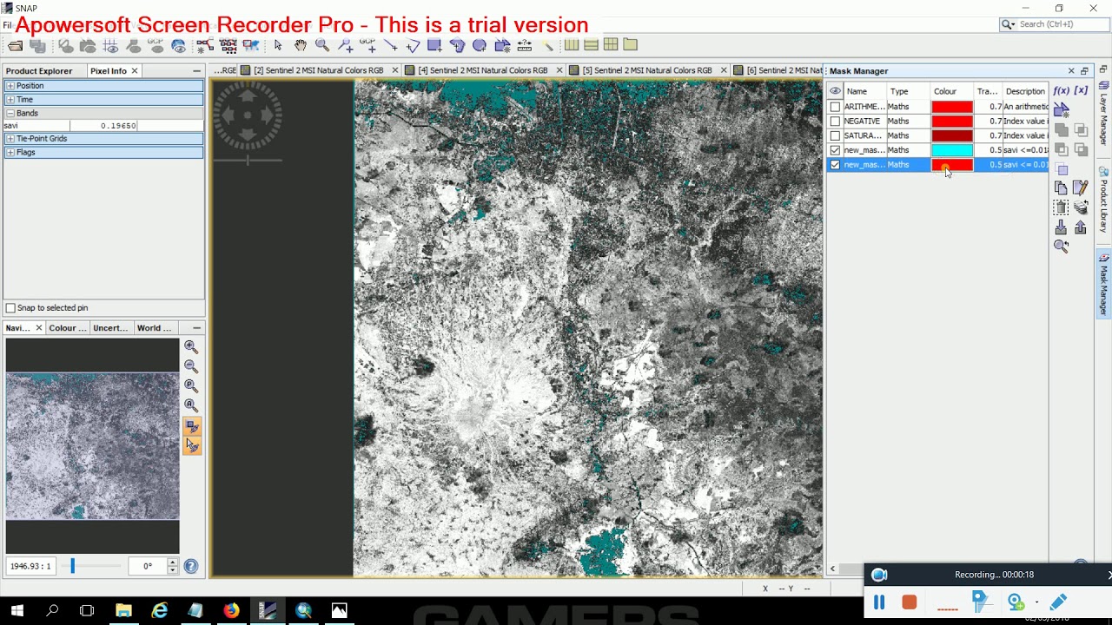
Task: Click the zoom slider in Navigation panel
Action: 73,566
